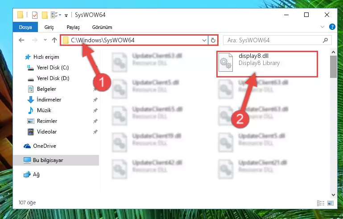Open the recent locations dropdown arrow
343x219 pixels.
(45, 40)
